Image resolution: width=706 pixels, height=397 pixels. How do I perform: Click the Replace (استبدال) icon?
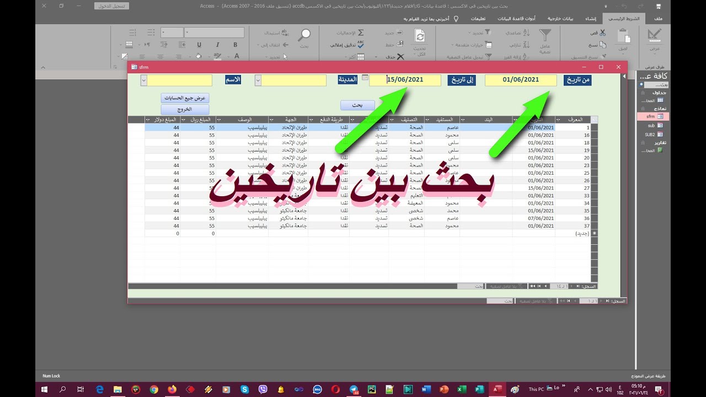pyautogui.click(x=285, y=33)
